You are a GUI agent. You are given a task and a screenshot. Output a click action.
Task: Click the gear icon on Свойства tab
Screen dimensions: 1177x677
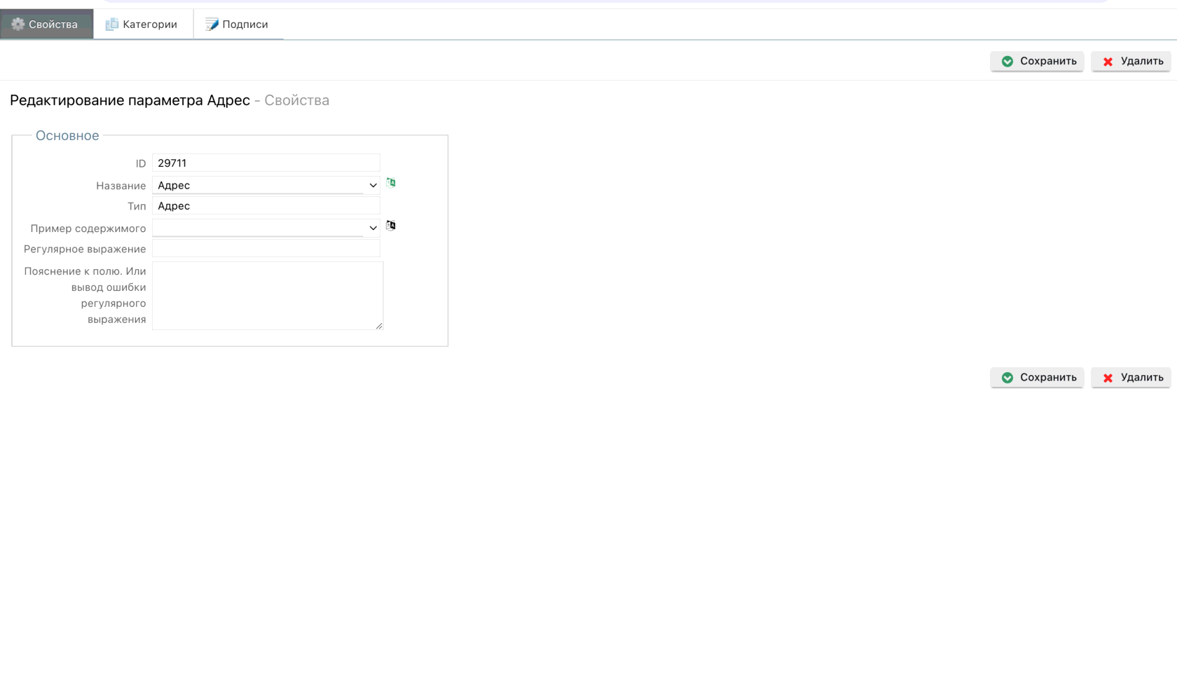(18, 24)
